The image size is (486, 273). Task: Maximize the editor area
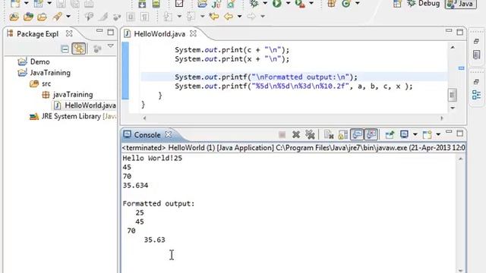click(459, 32)
